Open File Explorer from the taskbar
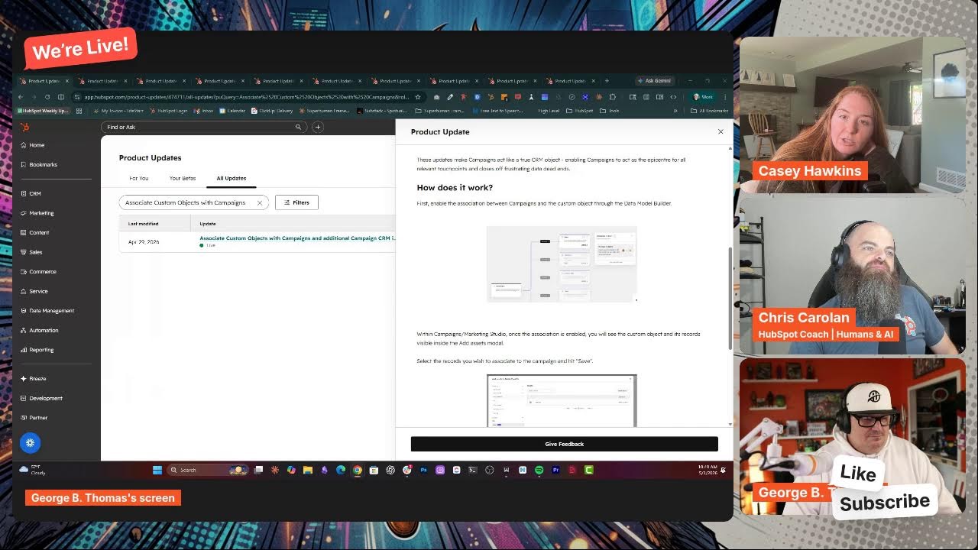This screenshot has width=978, height=550. [x=308, y=470]
